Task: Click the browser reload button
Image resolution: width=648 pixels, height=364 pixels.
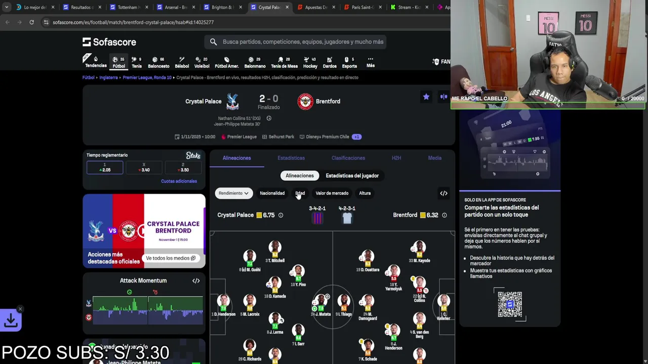Action: click(31, 22)
